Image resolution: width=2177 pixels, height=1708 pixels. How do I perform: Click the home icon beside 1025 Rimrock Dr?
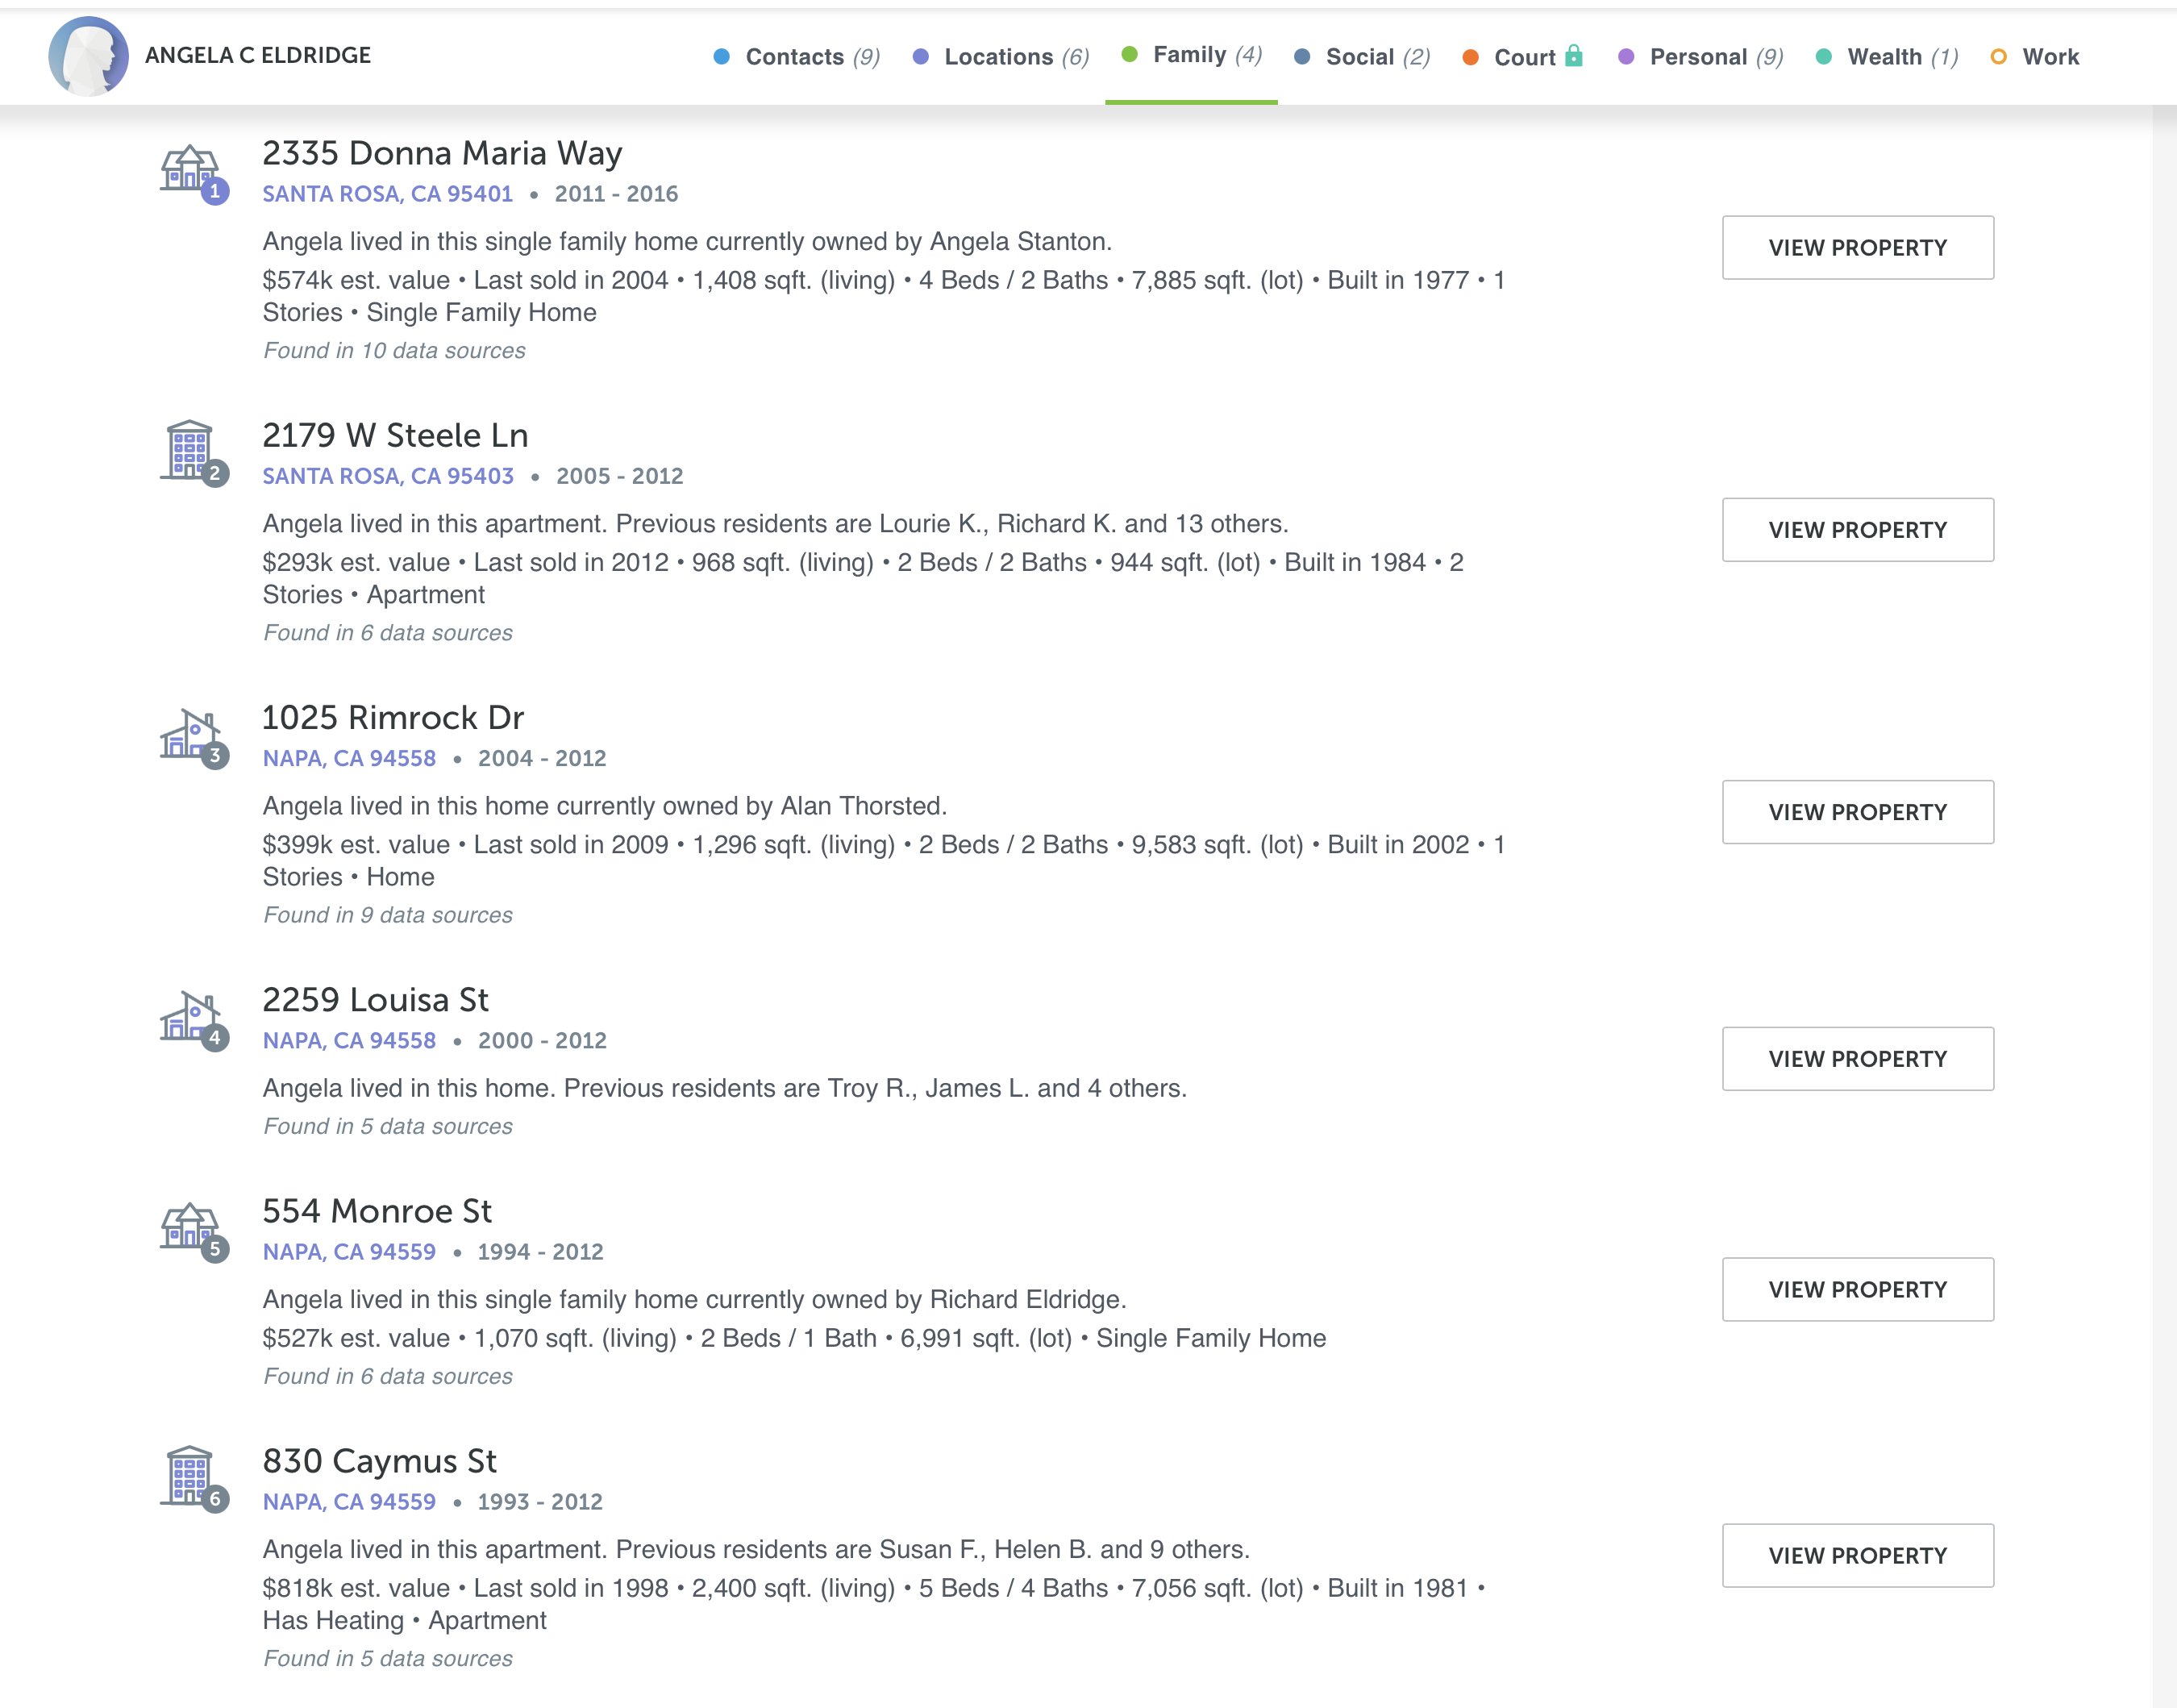coord(190,735)
